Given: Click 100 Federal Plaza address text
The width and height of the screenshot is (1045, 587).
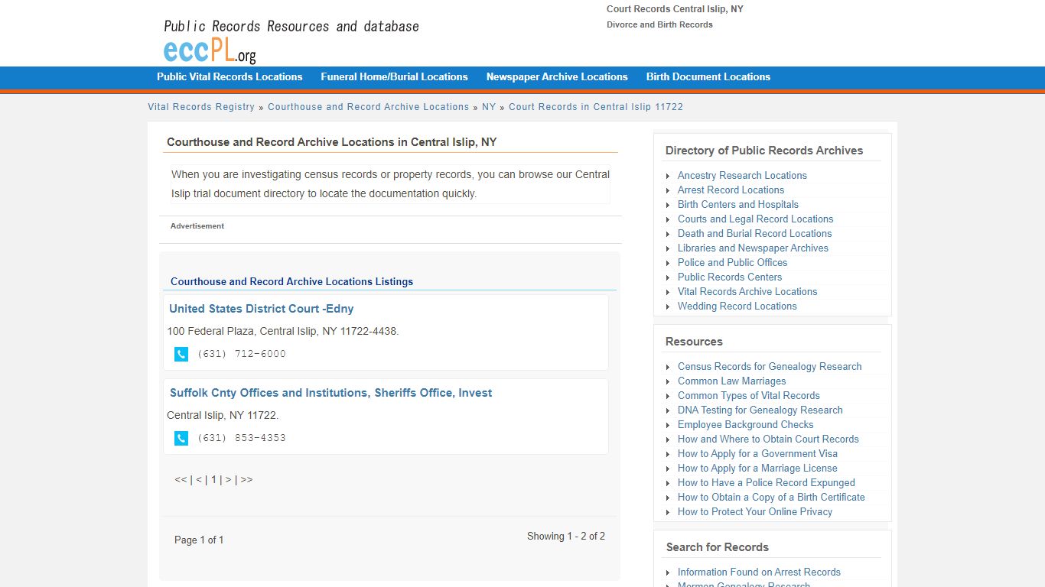Looking at the screenshot, I should [x=283, y=331].
